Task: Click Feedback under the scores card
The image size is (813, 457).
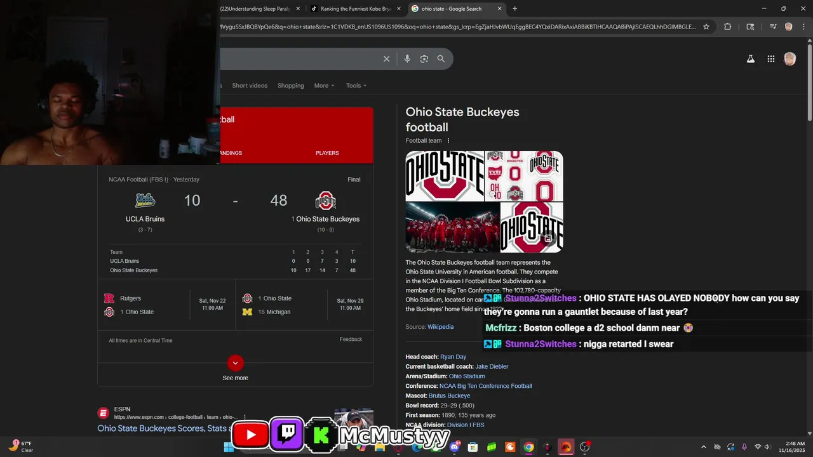Action: click(351, 340)
